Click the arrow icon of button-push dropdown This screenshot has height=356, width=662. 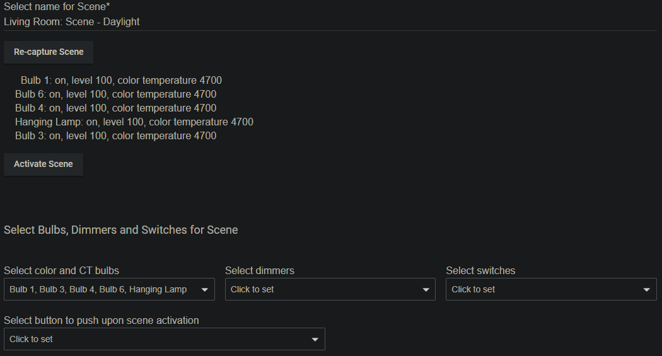315,340
